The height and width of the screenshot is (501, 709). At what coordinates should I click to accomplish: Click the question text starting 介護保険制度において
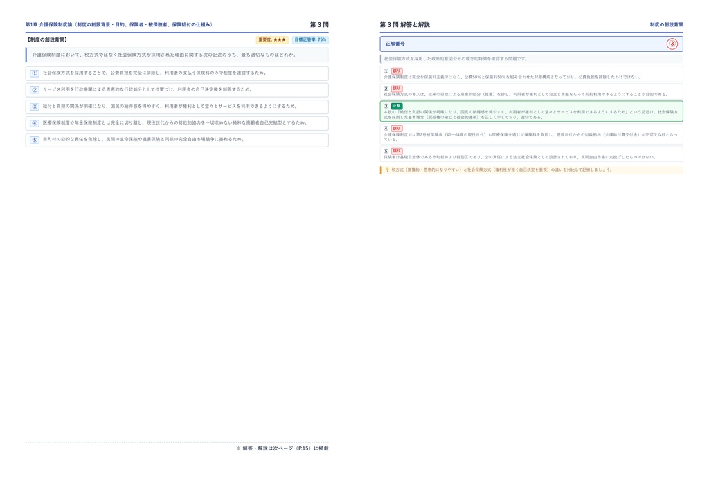tap(164, 55)
